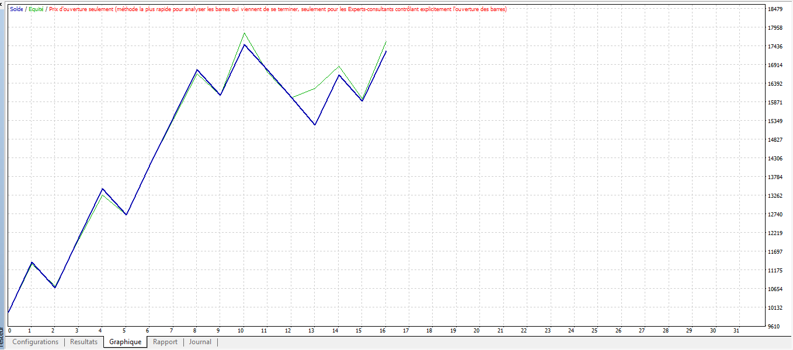Click the 31 label on the horizontal axis
793x350 pixels.
[x=736, y=331]
